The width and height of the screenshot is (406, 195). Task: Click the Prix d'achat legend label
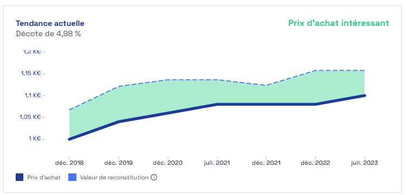pos(44,178)
